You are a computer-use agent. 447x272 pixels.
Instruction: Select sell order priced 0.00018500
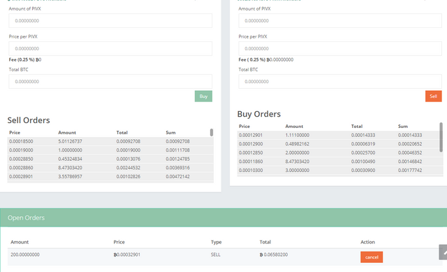click(x=110, y=141)
